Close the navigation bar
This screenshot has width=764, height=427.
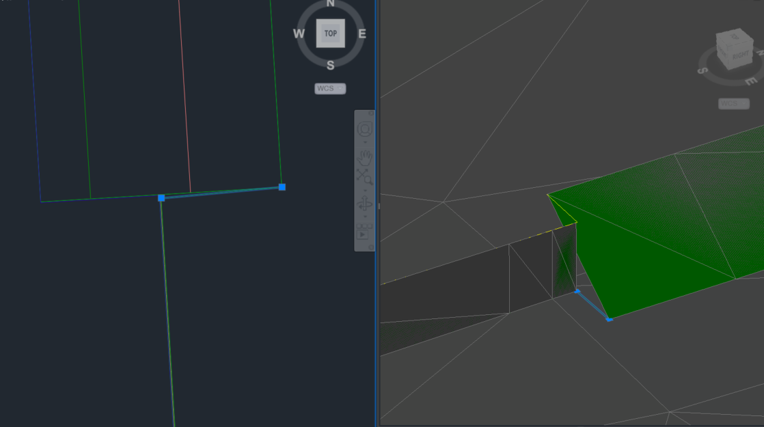(371, 113)
